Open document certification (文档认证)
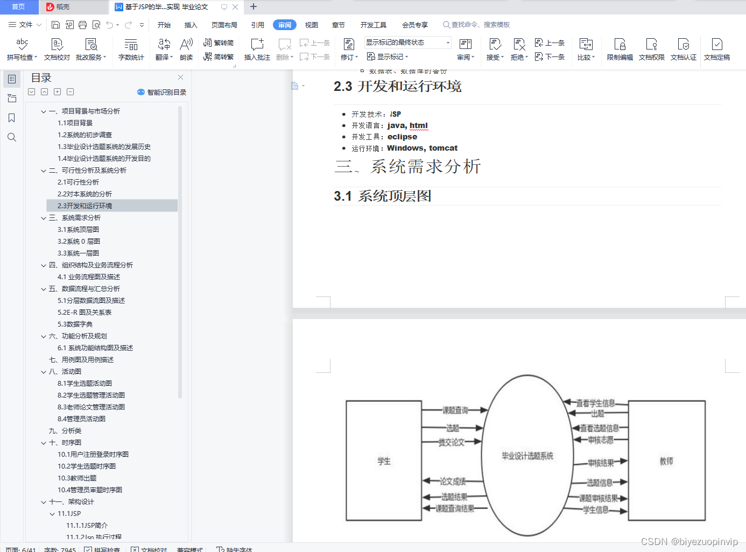 (684, 49)
